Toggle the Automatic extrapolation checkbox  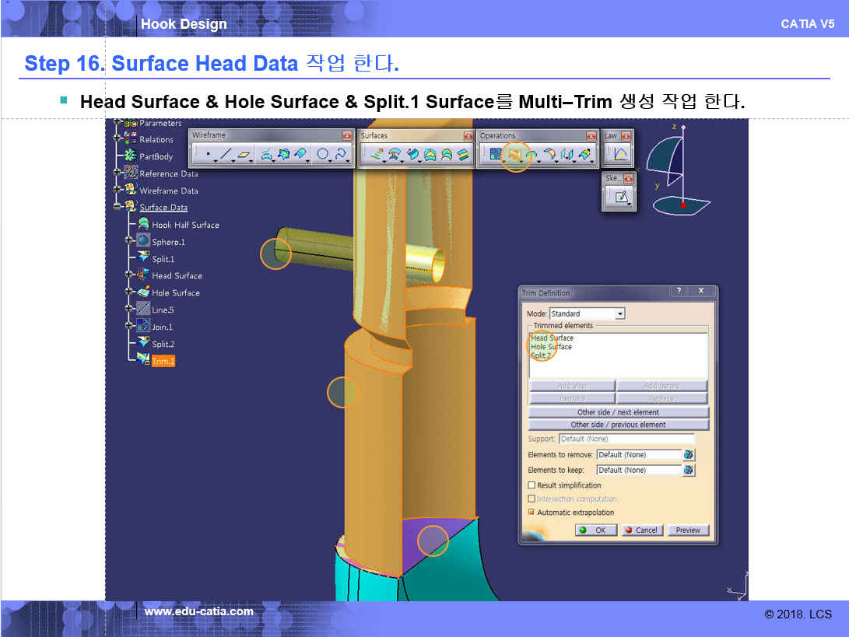tap(532, 513)
